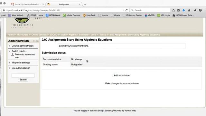
Task: Open the downloads arrow icon
Action: point(184,10)
